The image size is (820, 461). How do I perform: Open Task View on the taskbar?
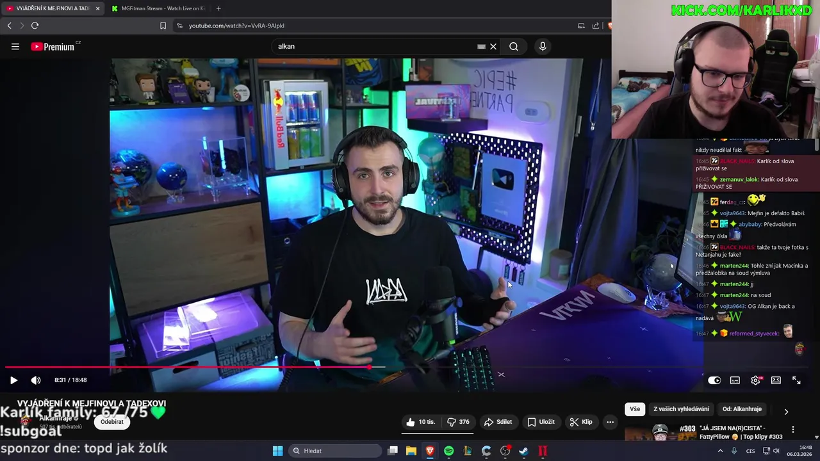pyautogui.click(x=393, y=451)
